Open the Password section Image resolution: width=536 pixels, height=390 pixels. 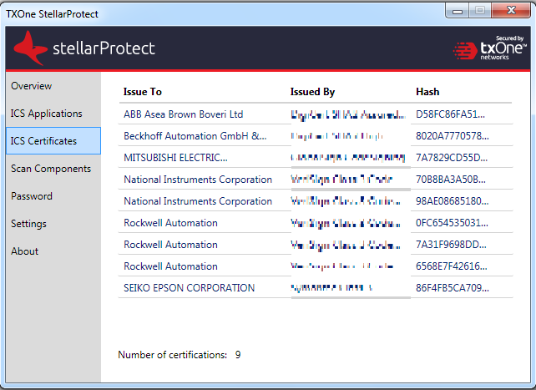53,196
